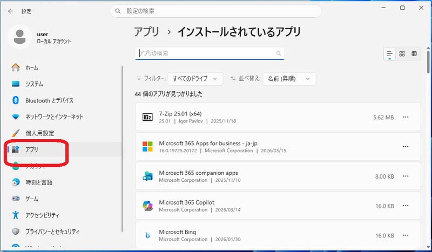
Task: Click the clock globe icon
Action: pos(16,182)
